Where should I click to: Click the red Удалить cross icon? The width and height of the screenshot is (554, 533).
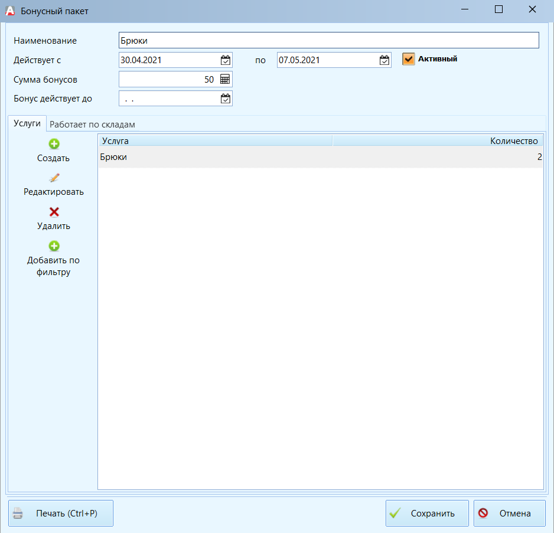[x=54, y=212]
